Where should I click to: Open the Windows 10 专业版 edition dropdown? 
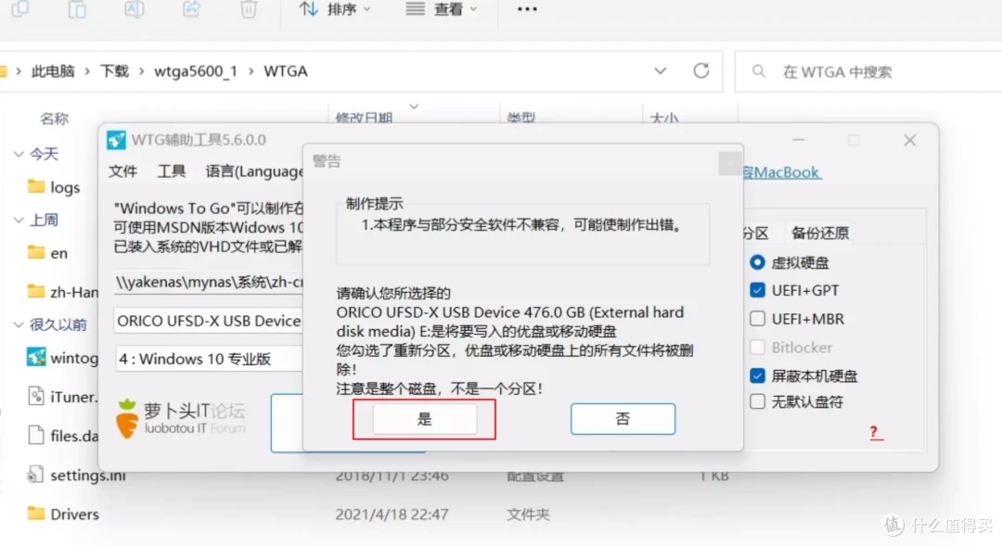[x=209, y=359]
